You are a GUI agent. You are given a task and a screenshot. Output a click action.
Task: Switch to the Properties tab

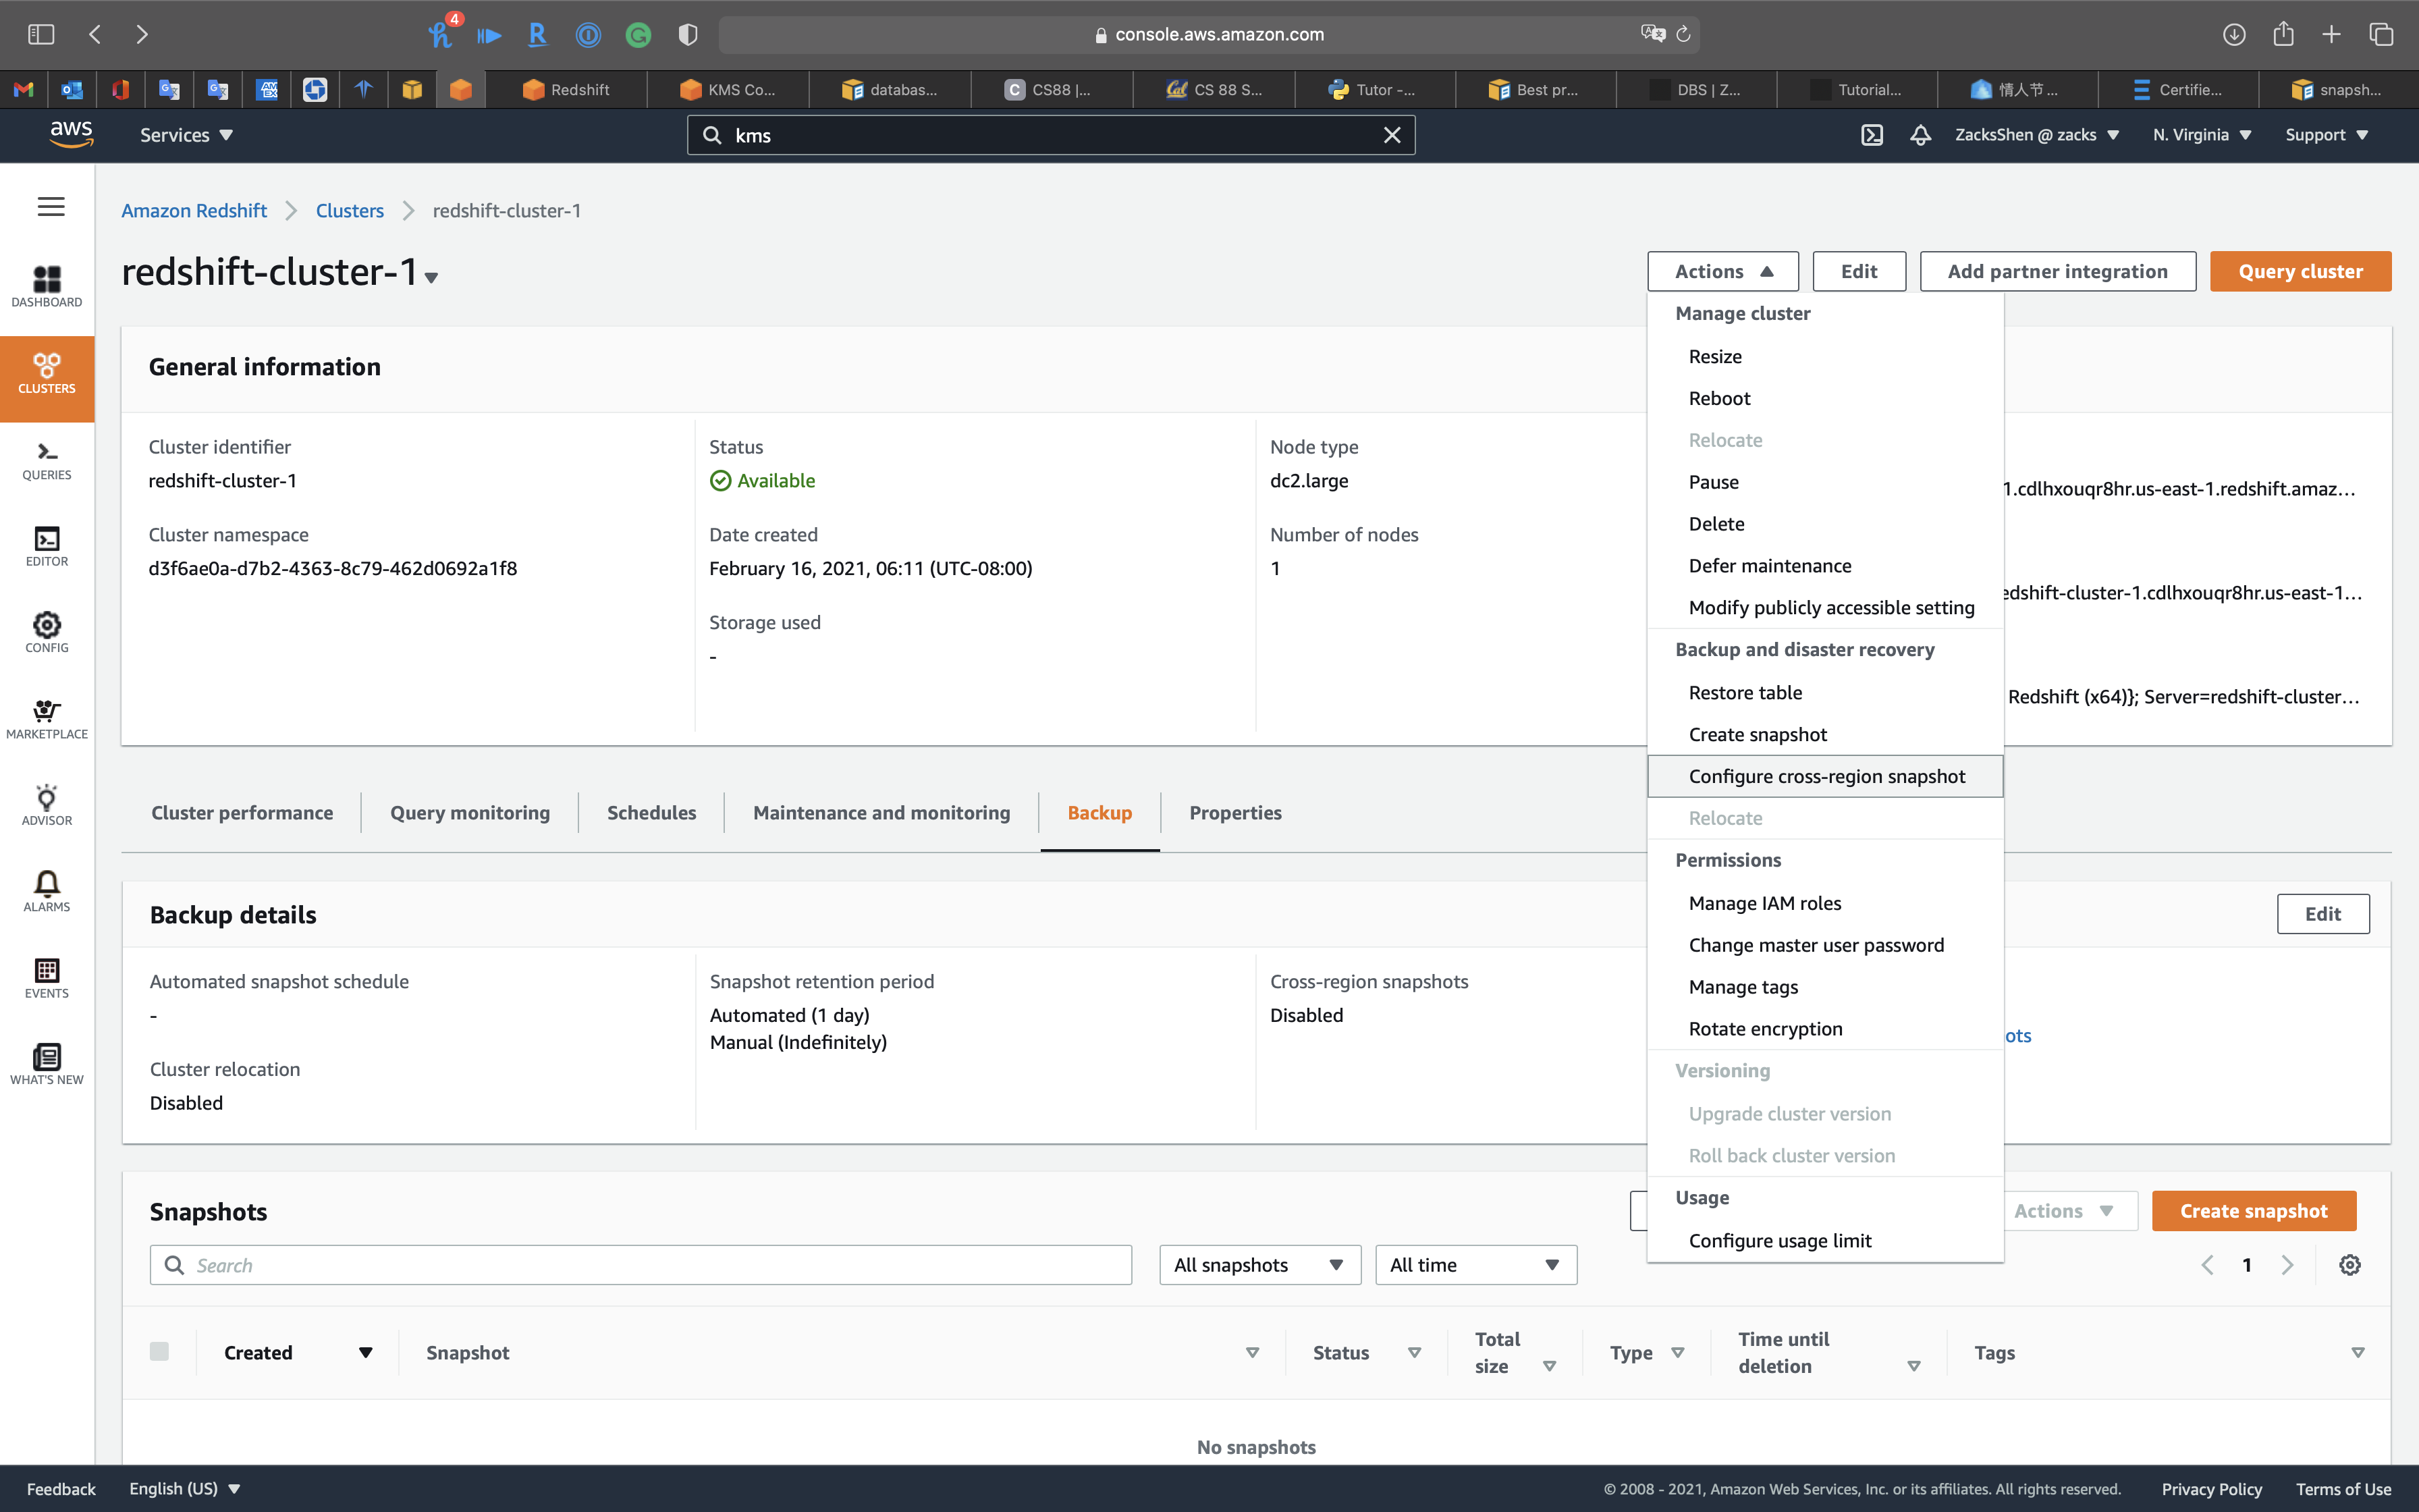point(1234,813)
